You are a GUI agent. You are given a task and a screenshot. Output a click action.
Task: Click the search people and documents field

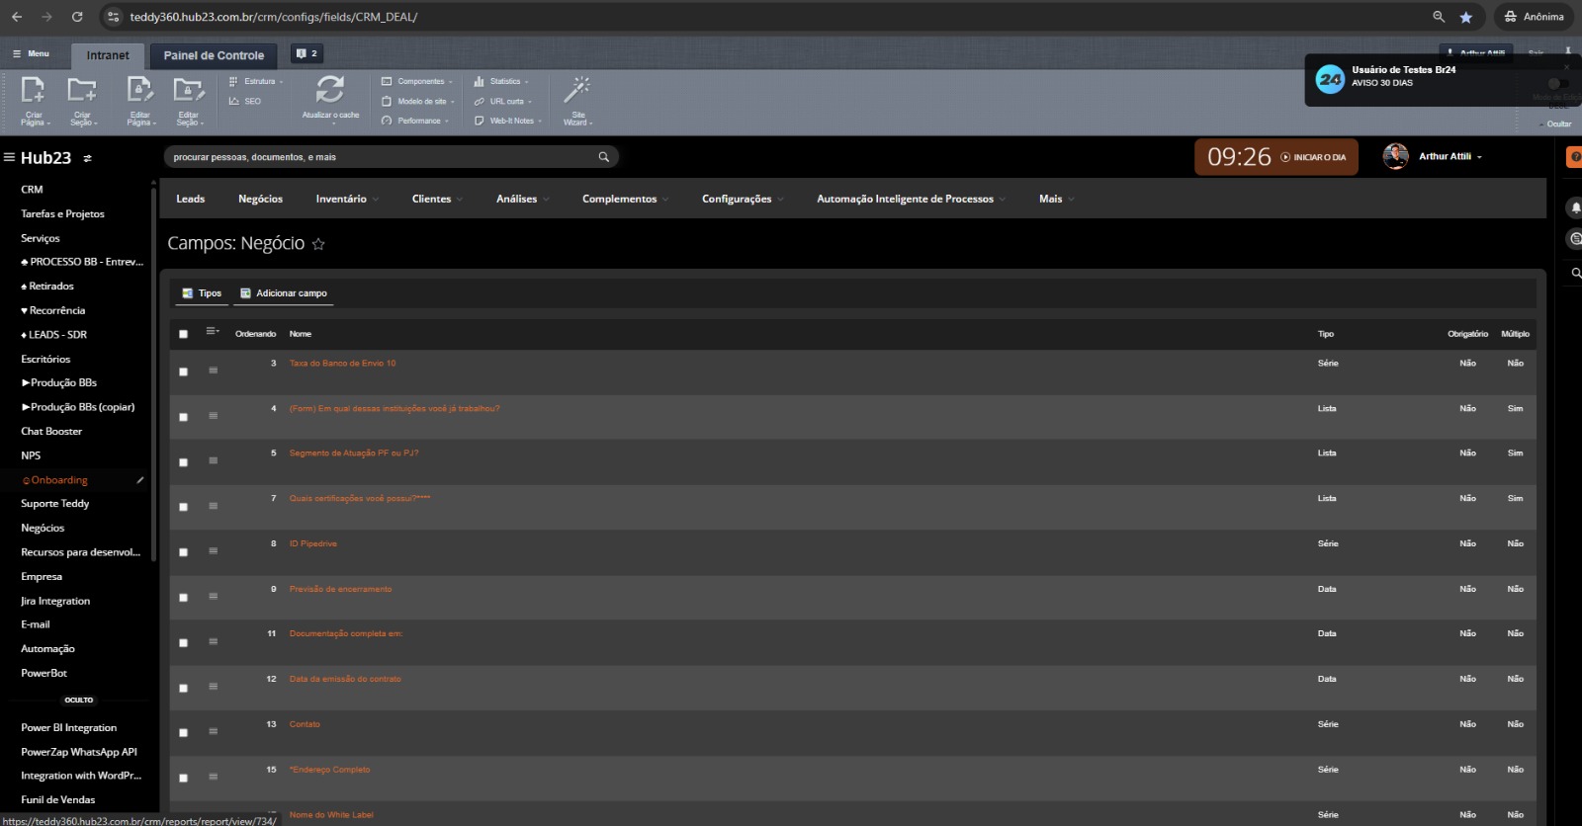point(381,157)
